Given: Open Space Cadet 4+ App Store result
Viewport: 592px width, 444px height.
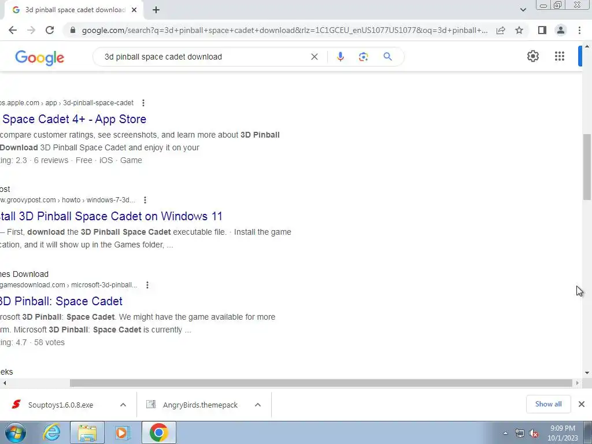Looking at the screenshot, I should click(73, 119).
